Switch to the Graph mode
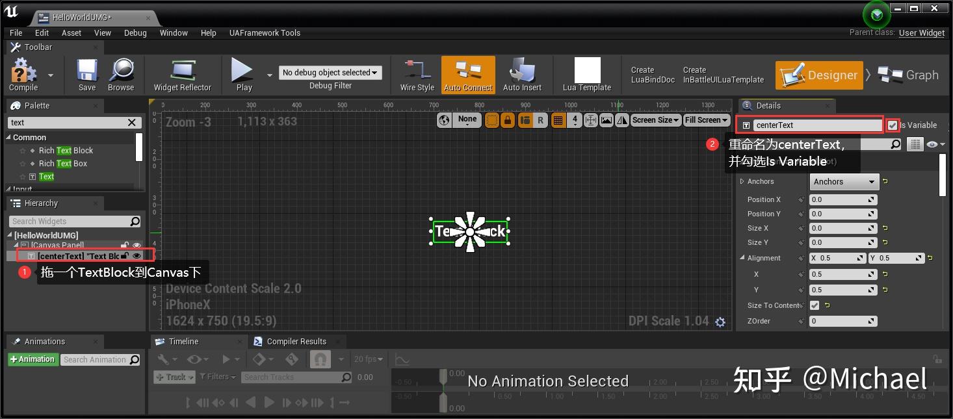The height and width of the screenshot is (419, 953). point(909,75)
